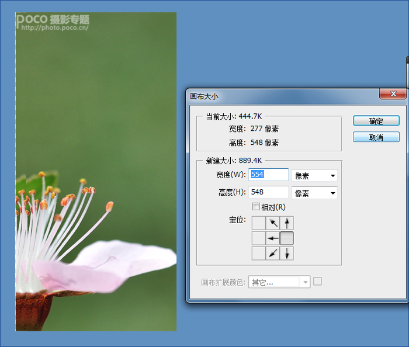Select the bottom-left empty anchor square
Image resolution: width=409 pixels, height=347 pixels.
tap(258, 253)
